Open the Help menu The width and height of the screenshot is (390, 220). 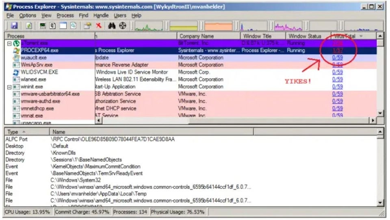click(x=136, y=15)
